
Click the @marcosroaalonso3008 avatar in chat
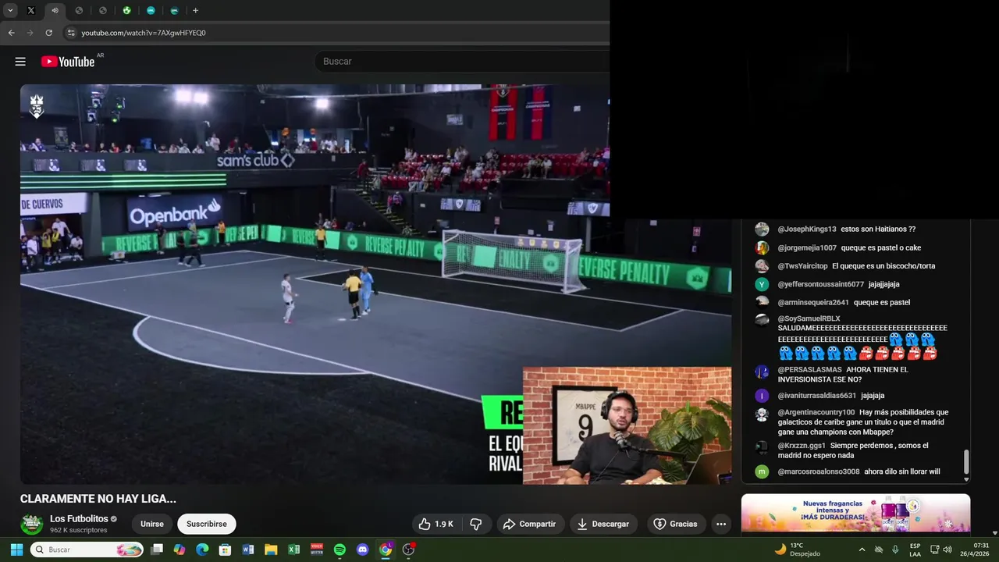[x=762, y=471]
